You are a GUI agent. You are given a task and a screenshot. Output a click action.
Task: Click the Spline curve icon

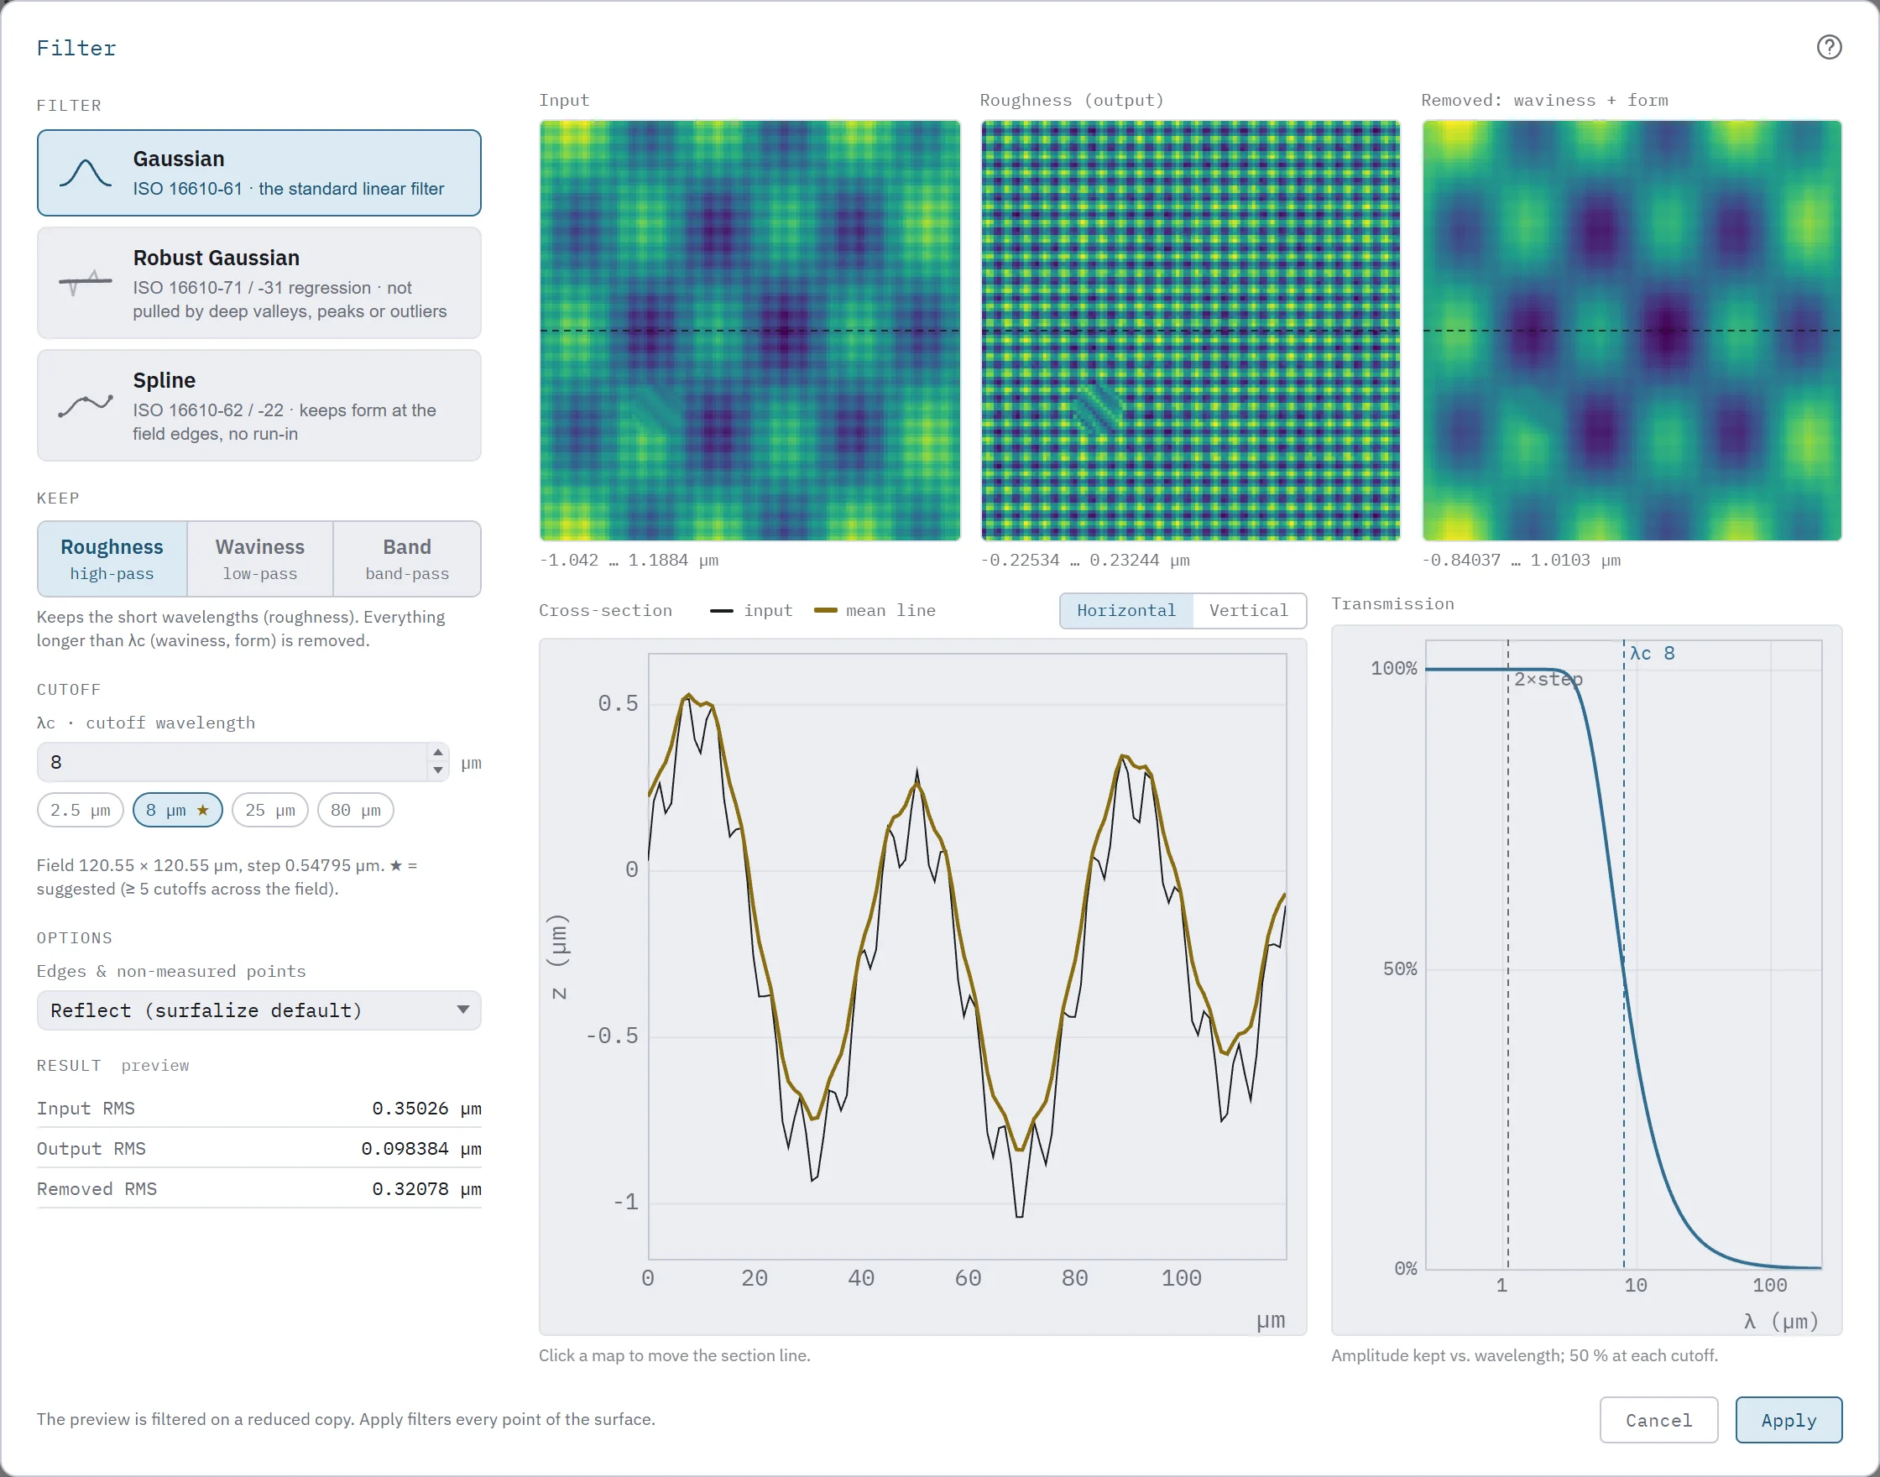[85, 404]
